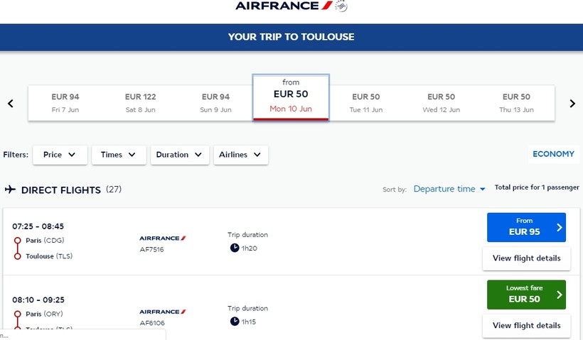Click the clock icon next to 1h15

tap(235, 322)
